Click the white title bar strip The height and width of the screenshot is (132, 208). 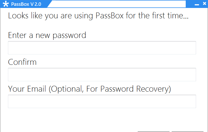(118, 4)
